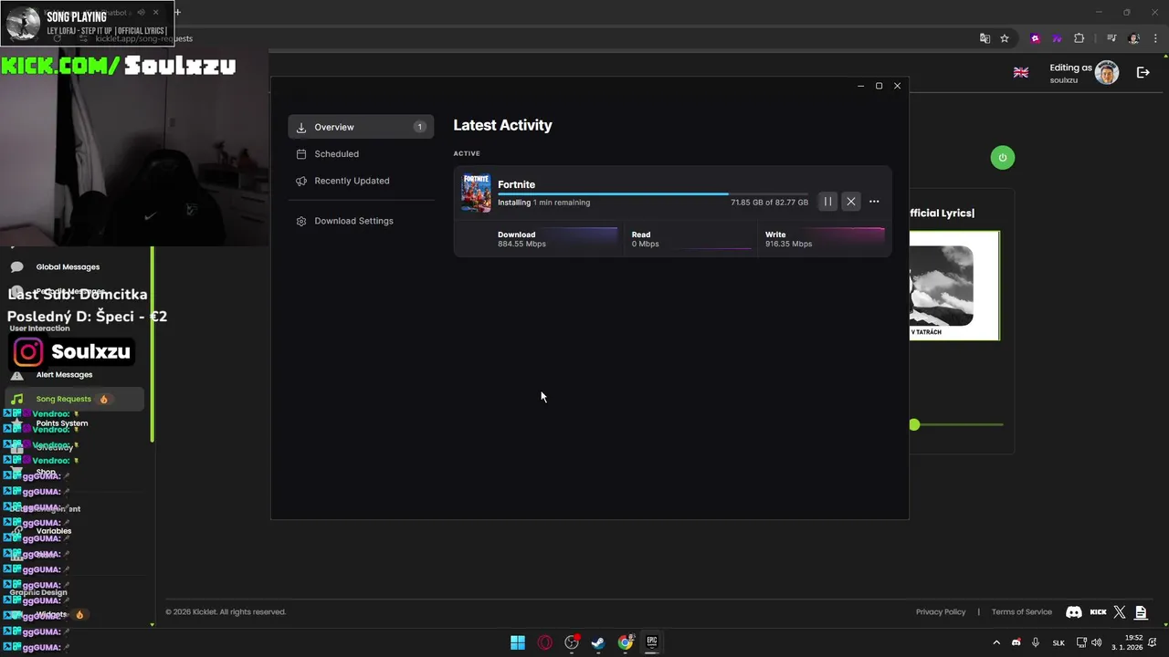
Task: Bookmark this page with the star icon
Action: 1005,38
